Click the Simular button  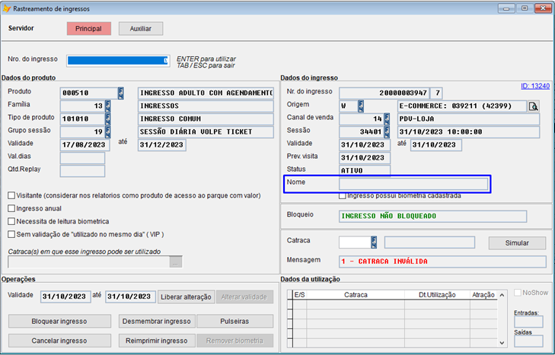pos(517,243)
